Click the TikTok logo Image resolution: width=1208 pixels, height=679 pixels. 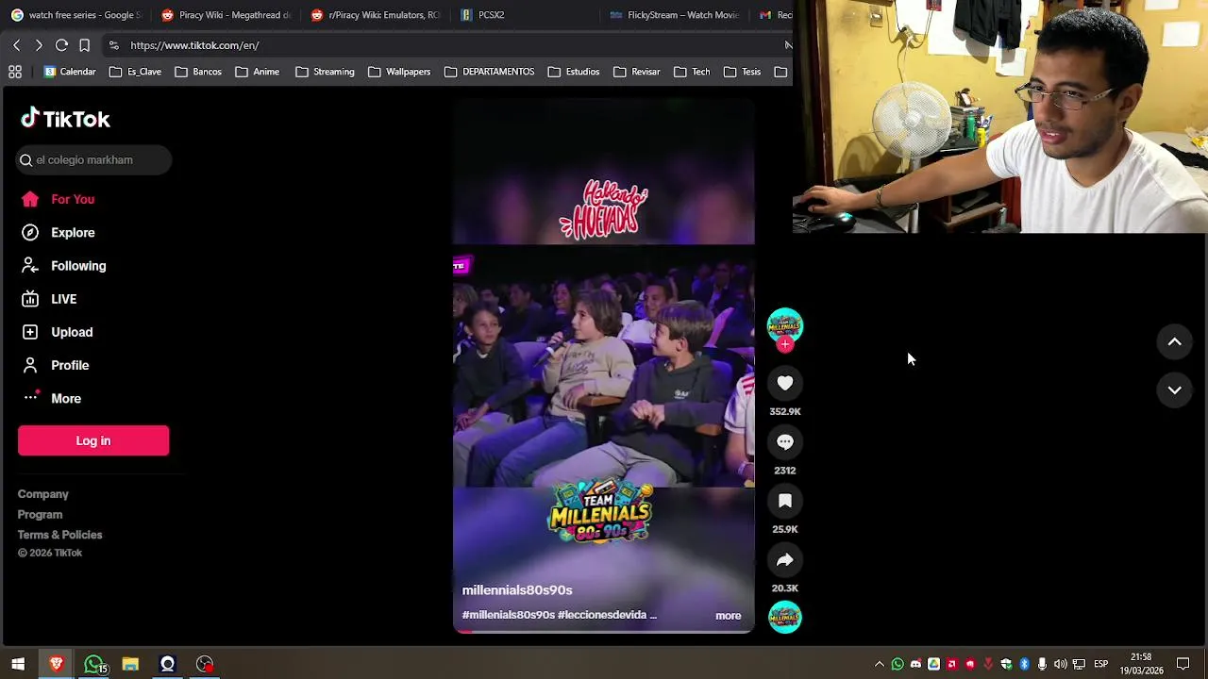pyautogui.click(x=65, y=119)
